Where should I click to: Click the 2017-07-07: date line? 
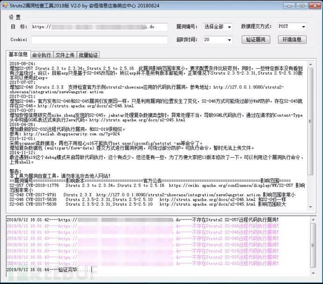tap(22, 82)
